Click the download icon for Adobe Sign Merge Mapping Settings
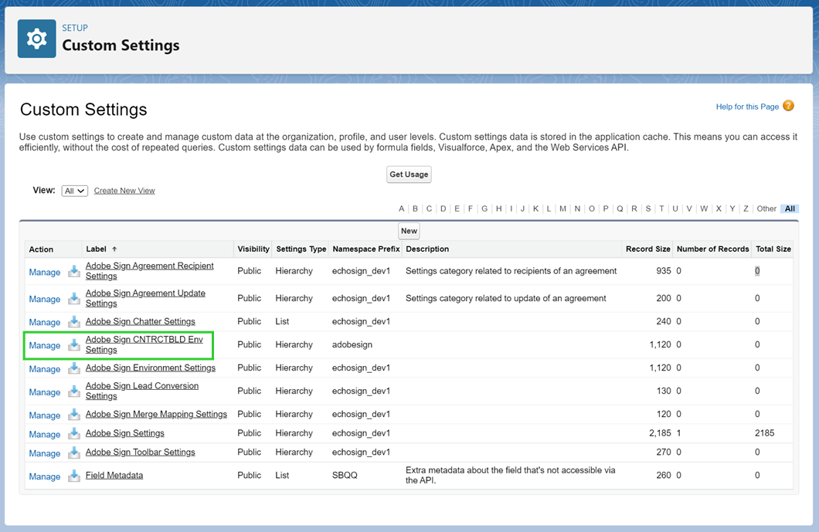The height and width of the screenshot is (532, 819). 73,414
